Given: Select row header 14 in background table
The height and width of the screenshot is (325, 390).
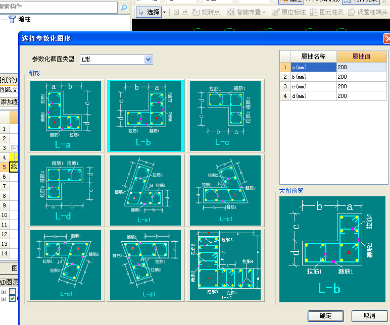Looking at the screenshot, I should click(5, 253).
